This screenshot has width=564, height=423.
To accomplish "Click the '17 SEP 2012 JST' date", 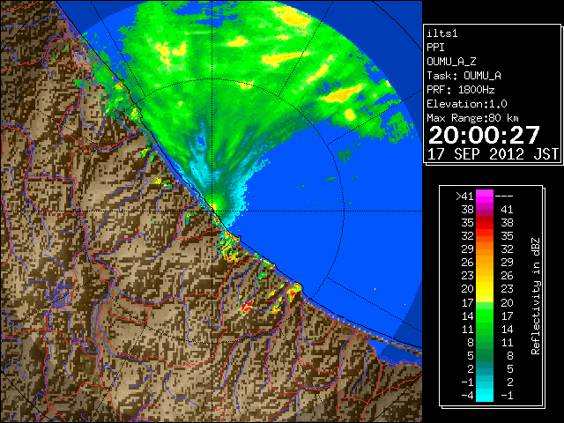I will (x=493, y=154).
